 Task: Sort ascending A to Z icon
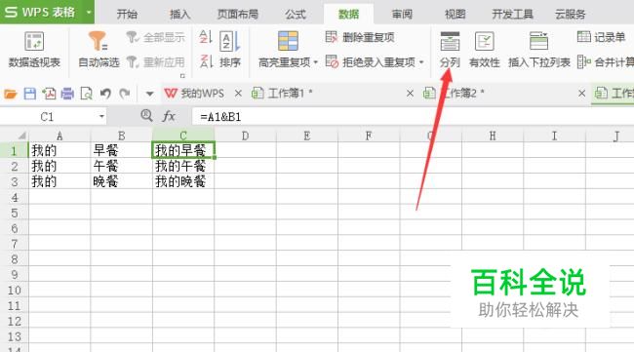pyautogui.click(x=206, y=37)
